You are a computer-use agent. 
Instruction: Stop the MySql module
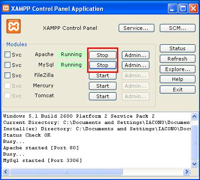pos(102,65)
